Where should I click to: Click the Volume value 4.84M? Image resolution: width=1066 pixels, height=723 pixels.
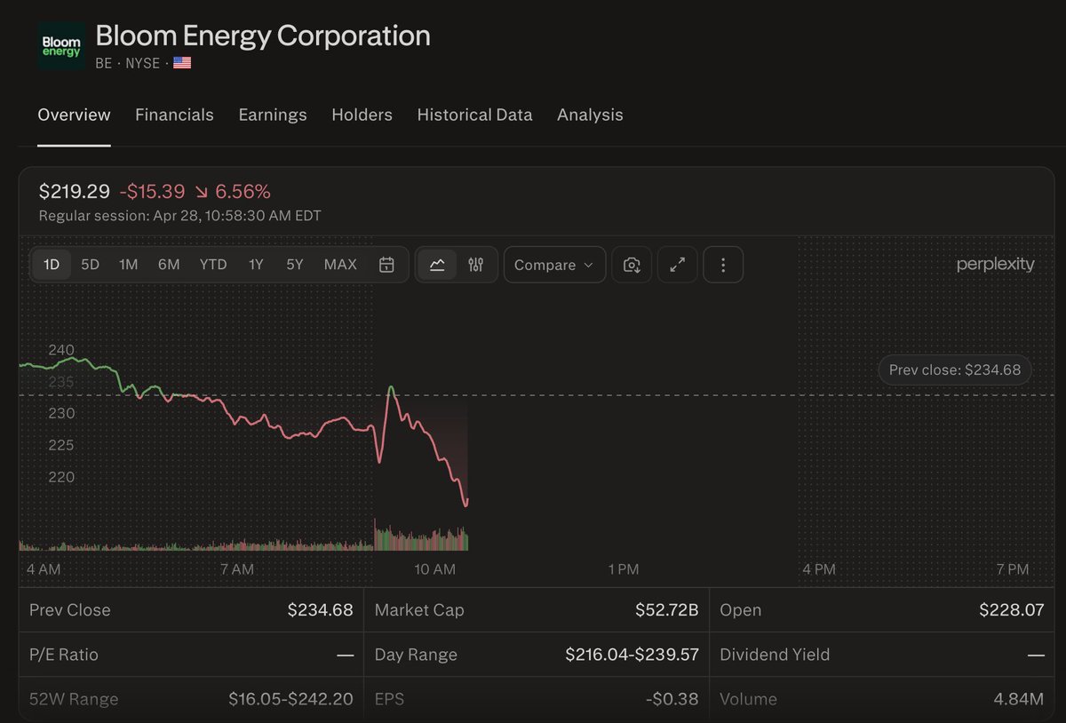(x=1018, y=699)
